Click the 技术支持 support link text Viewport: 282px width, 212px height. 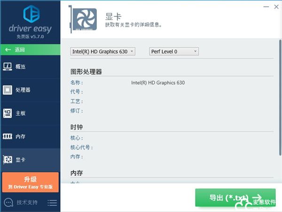click(27, 203)
